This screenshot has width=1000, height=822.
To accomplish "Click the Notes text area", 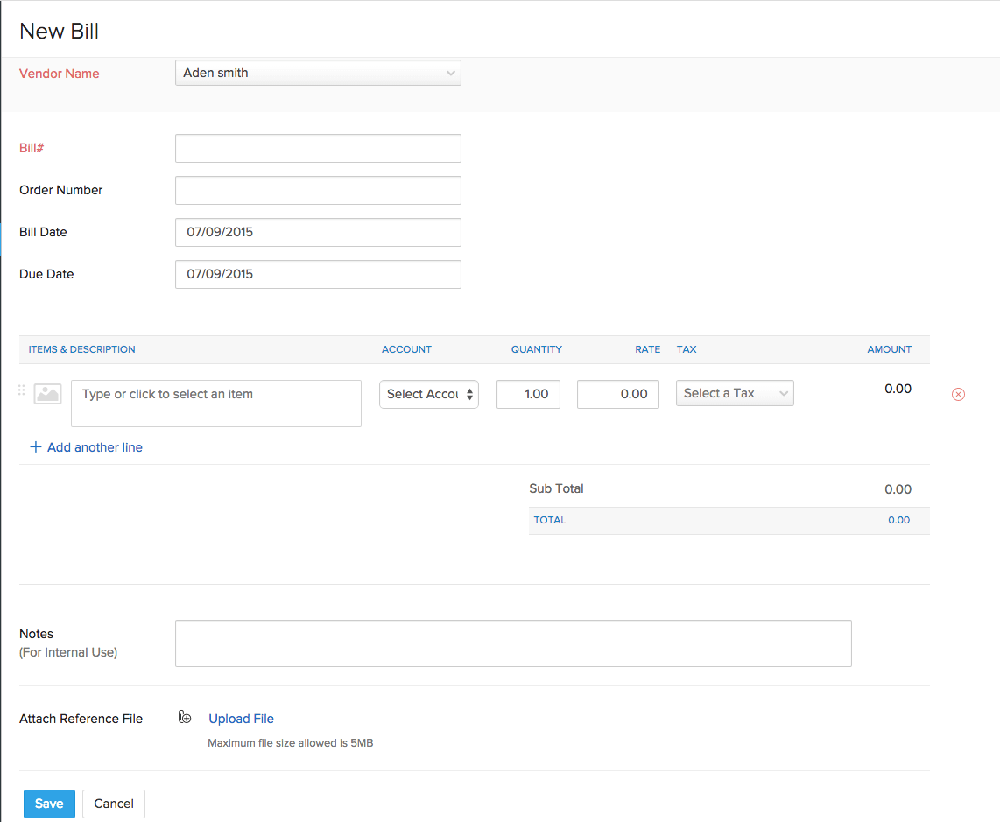I will pyautogui.click(x=512, y=643).
